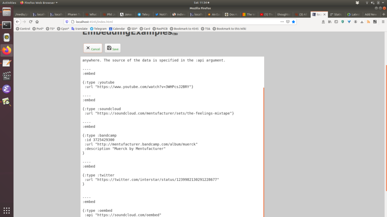Open the Firefox account icon
Viewport: 387px width, 217px height.
[x=355, y=21]
